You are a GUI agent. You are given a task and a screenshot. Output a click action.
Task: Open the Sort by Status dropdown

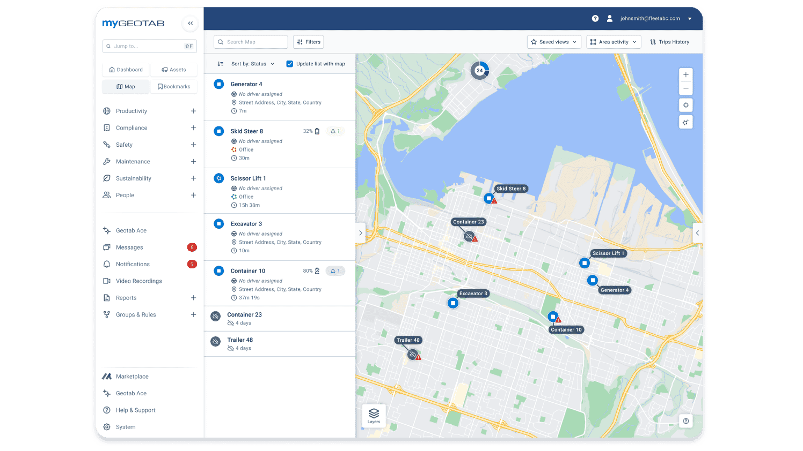pos(252,64)
